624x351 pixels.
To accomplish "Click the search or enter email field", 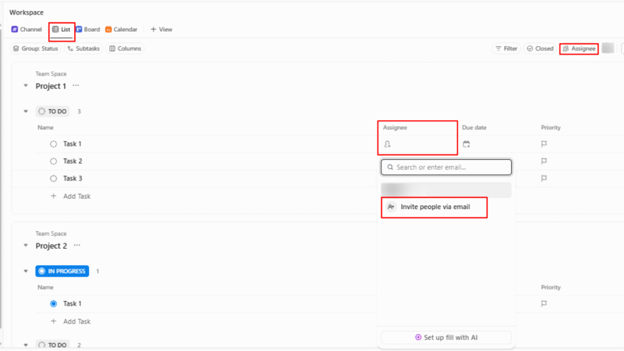I will pyautogui.click(x=445, y=166).
